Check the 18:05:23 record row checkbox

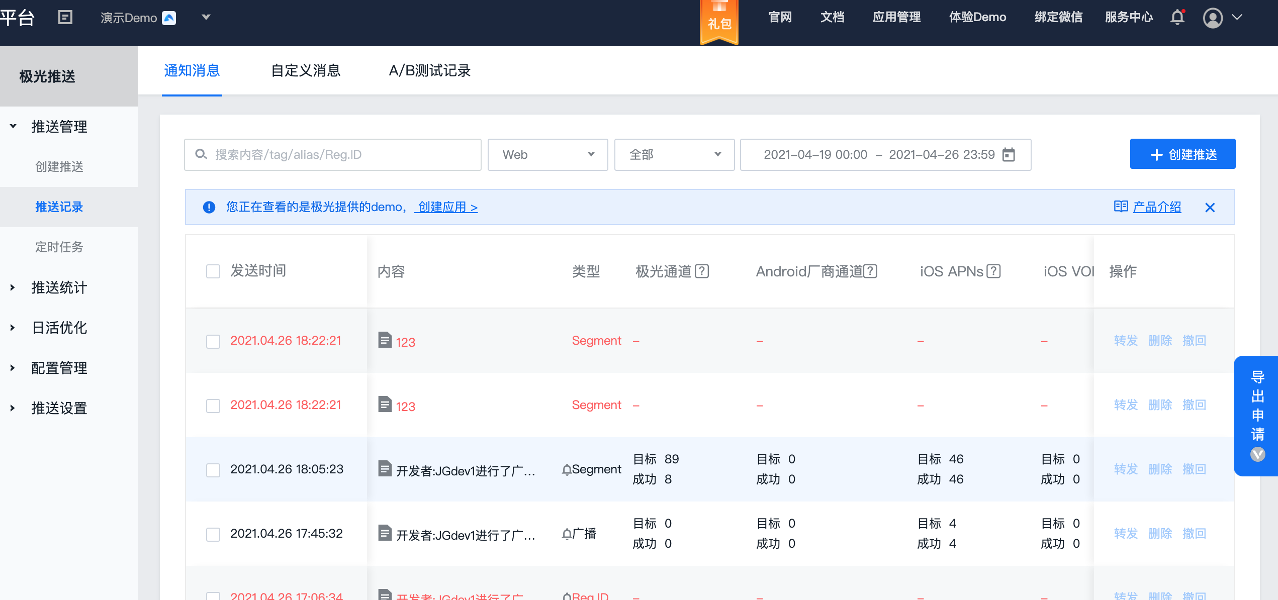coord(213,470)
